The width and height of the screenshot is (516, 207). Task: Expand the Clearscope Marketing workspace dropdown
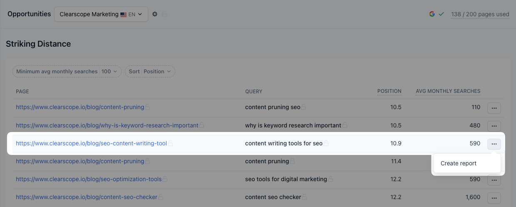(x=101, y=14)
